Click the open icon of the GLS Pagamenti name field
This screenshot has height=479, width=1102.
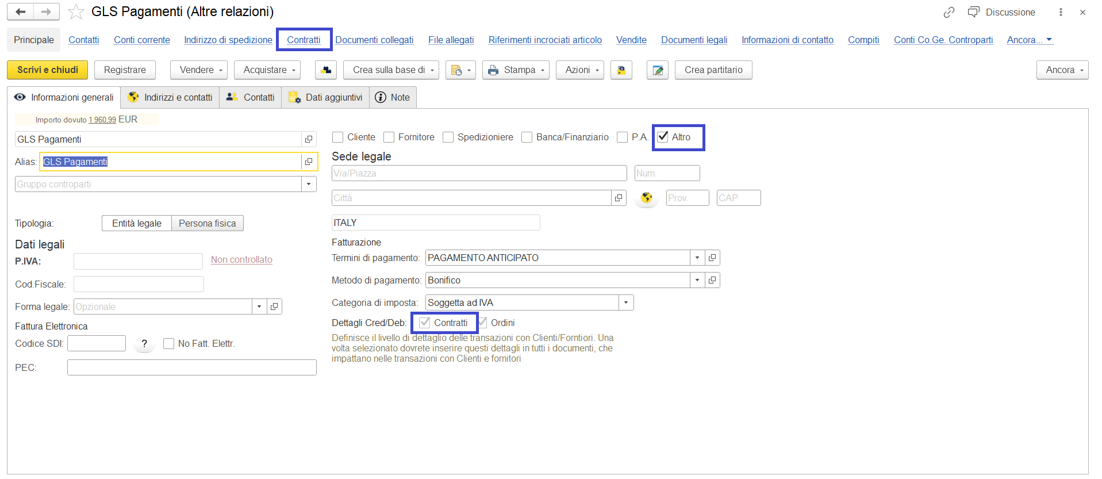(309, 139)
